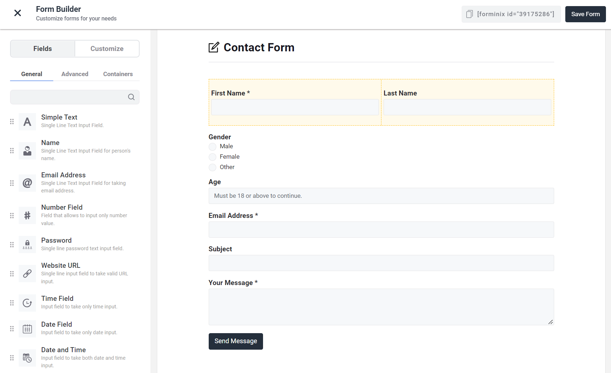Click the Password lock icon

(27, 244)
